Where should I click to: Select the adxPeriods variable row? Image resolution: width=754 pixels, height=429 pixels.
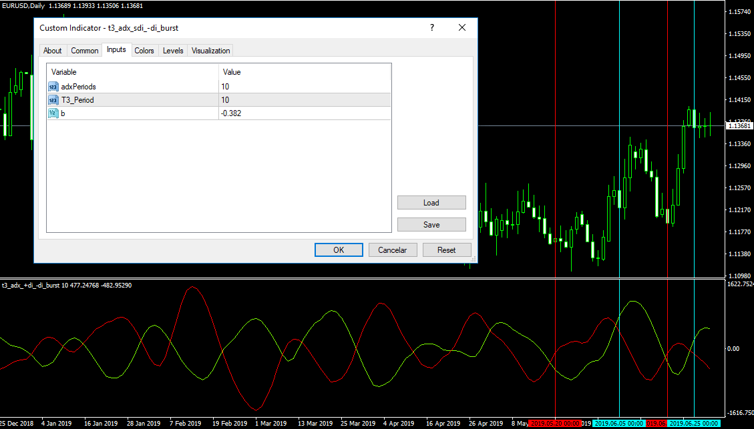click(x=219, y=87)
